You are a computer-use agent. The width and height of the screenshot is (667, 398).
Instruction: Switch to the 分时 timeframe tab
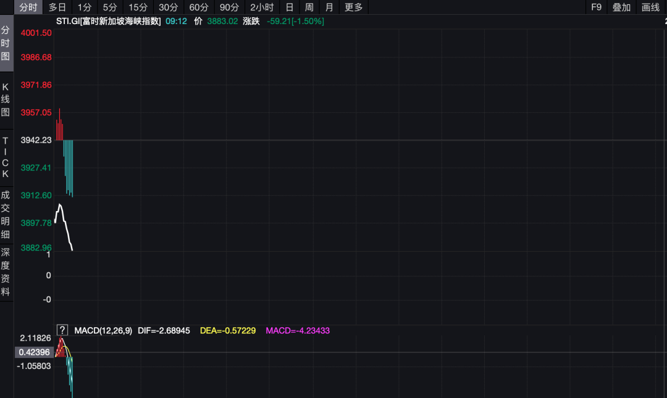coord(28,7)
